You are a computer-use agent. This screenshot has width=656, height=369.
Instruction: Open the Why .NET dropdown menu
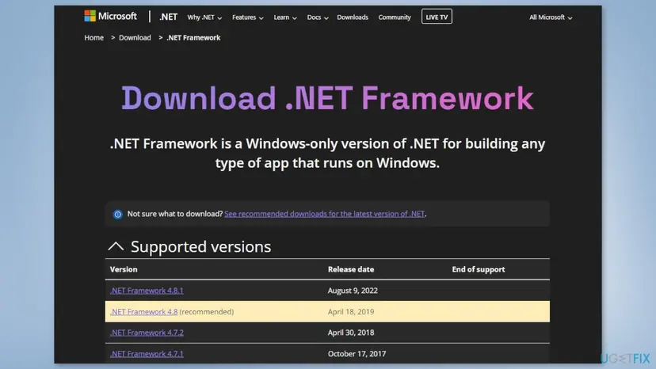204,17
